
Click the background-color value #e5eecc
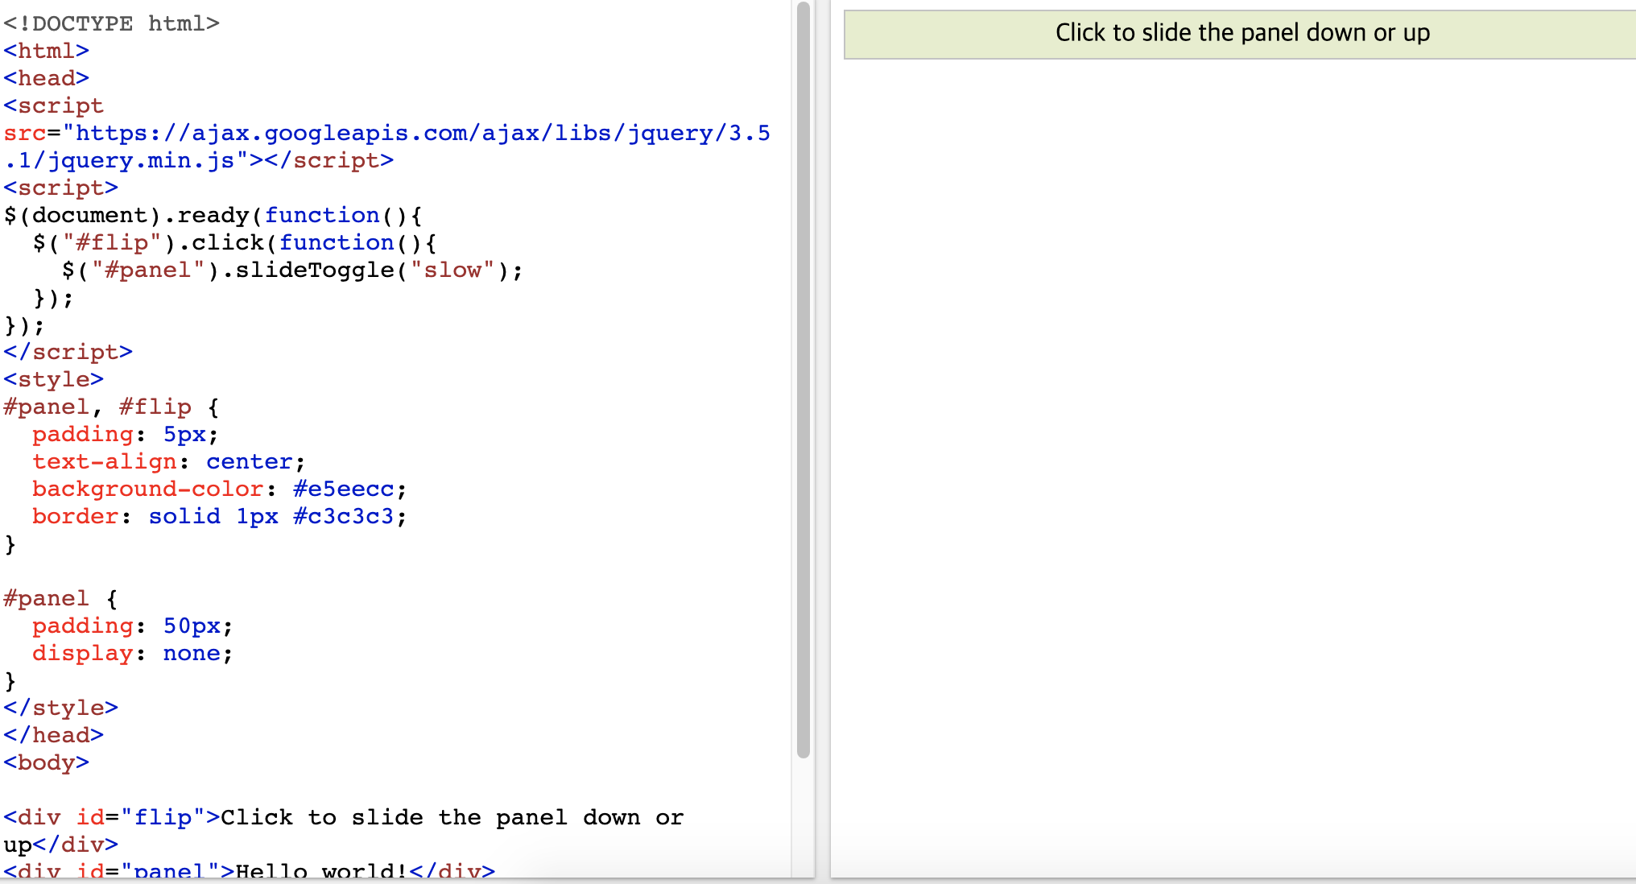pos(343,490)
